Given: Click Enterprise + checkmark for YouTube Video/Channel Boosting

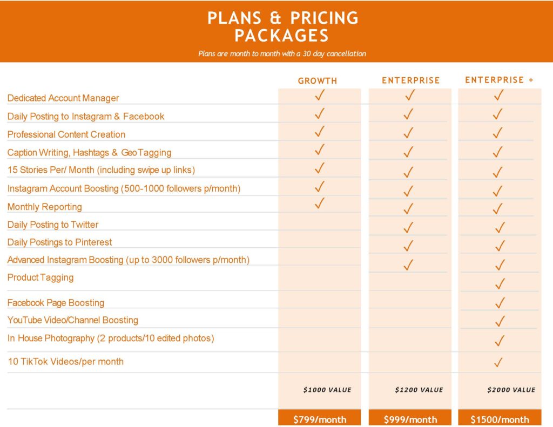Looking at the screenshot, I should 500,321.
